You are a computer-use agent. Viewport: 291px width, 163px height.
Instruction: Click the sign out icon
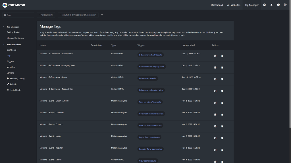tap(285, 5)
